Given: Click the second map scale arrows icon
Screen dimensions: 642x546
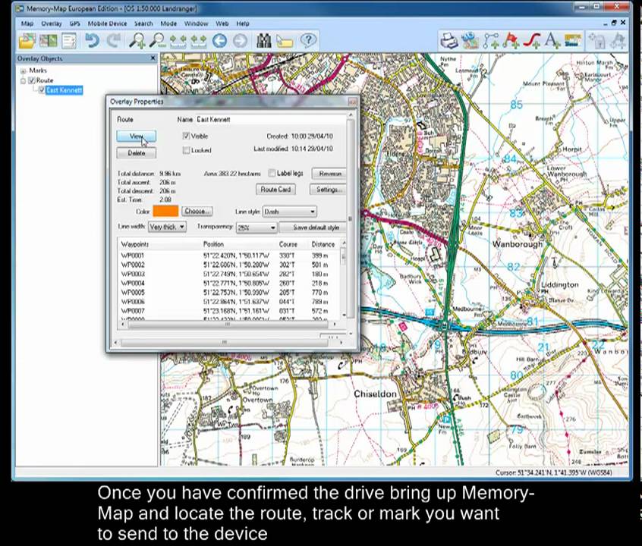Looking at the screenshot, I should (x=199, y=41).
